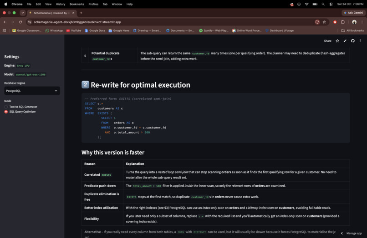Image resolution: width=367 pixels, height=238 pixels.
Task: Open the GitHub repository icon
Action: pos(353,41)
